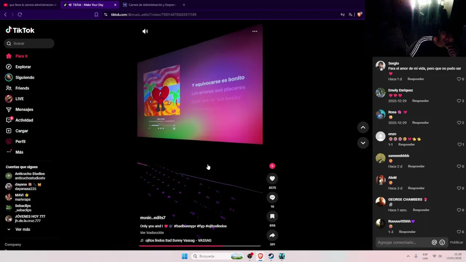
Task: Follow music..edits7 with the red plus button
Action: (272, 166)
